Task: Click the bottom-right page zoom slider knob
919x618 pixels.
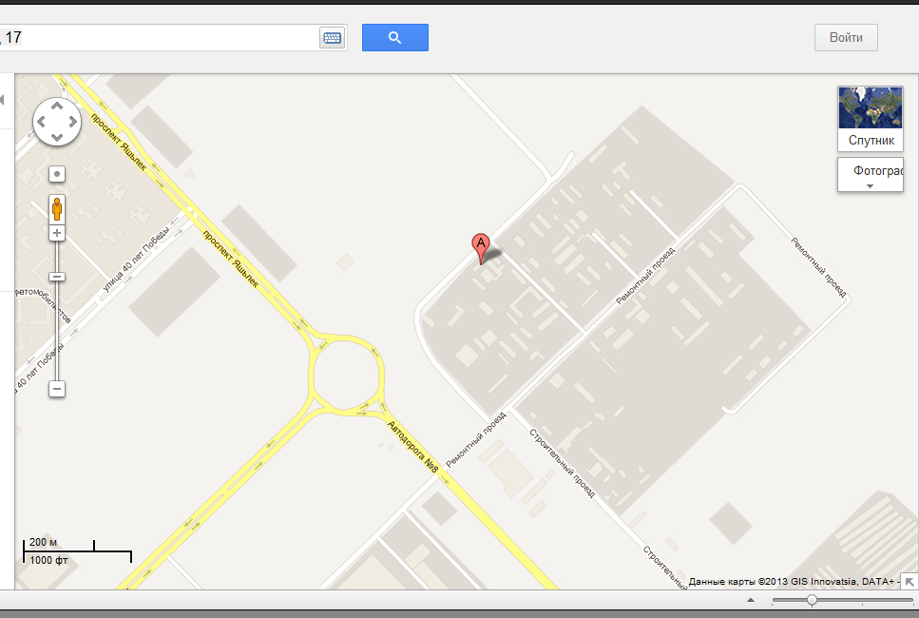Action: [812, 600]
